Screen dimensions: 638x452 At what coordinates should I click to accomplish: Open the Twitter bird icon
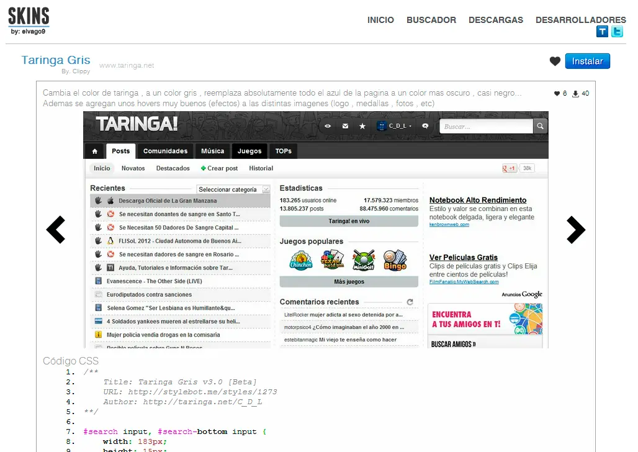(x=618, y=32)
